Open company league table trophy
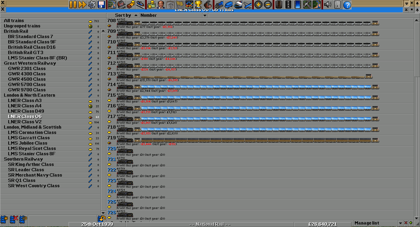The width and height of the screenshot is (420, 227). click(198, 5)
